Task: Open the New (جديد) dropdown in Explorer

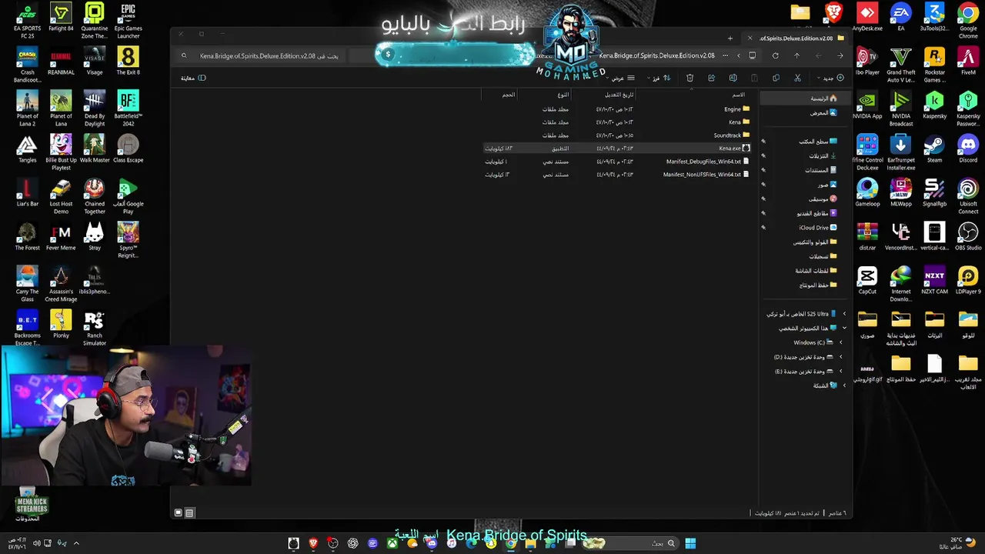Action: pyautogui.click(x=830, y=78)
